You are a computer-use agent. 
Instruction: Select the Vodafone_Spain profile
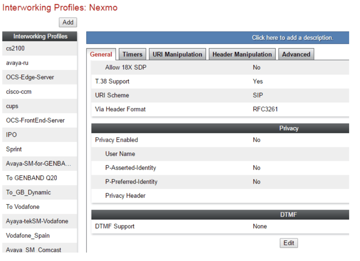(x=40, y=235)
